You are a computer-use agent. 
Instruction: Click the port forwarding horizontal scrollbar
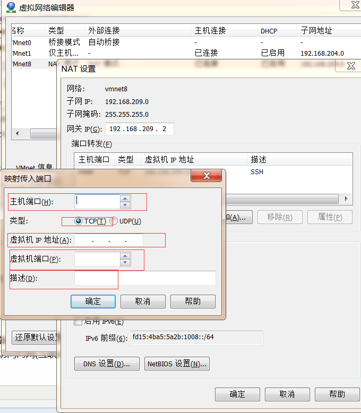click(282, 199)
